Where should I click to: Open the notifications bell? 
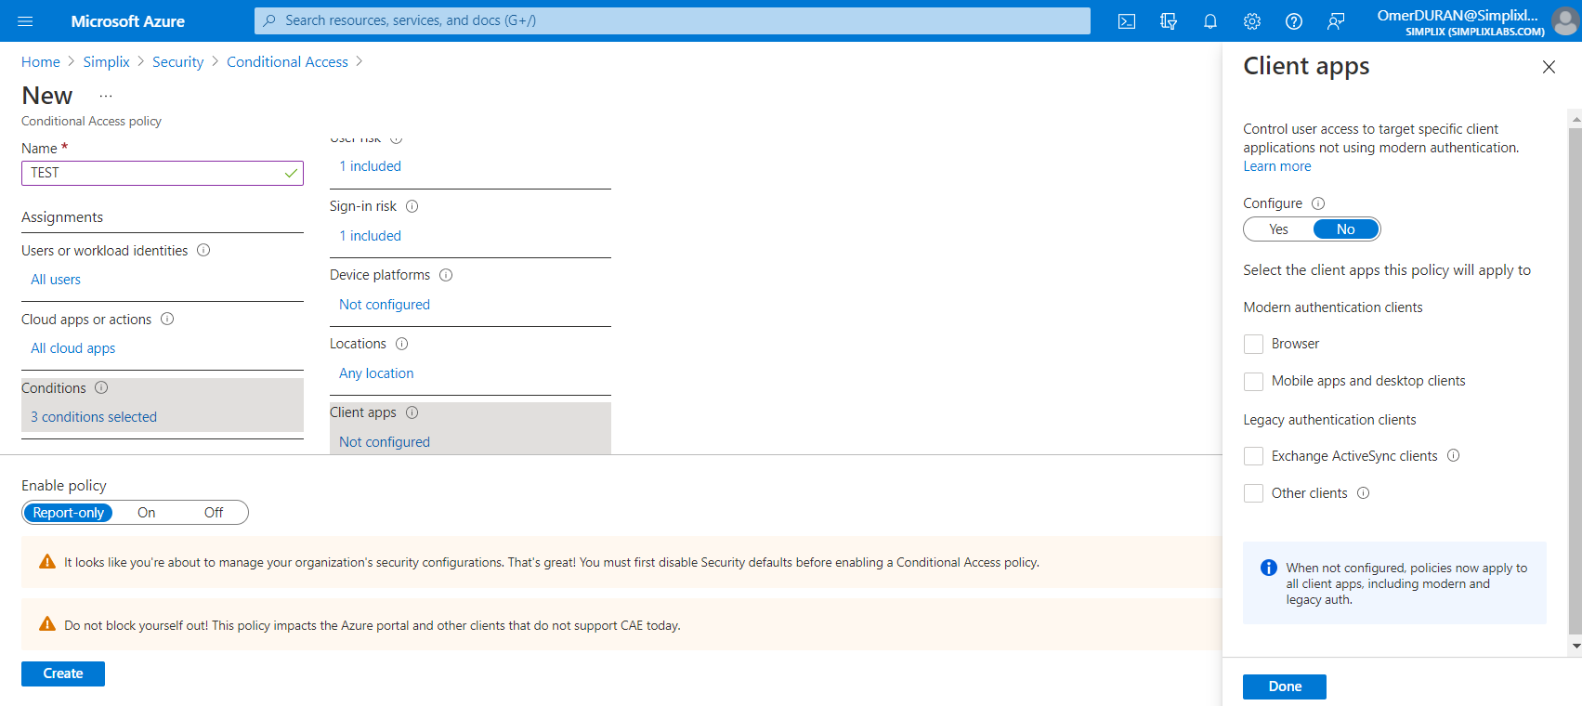[x=1209, y=21]
